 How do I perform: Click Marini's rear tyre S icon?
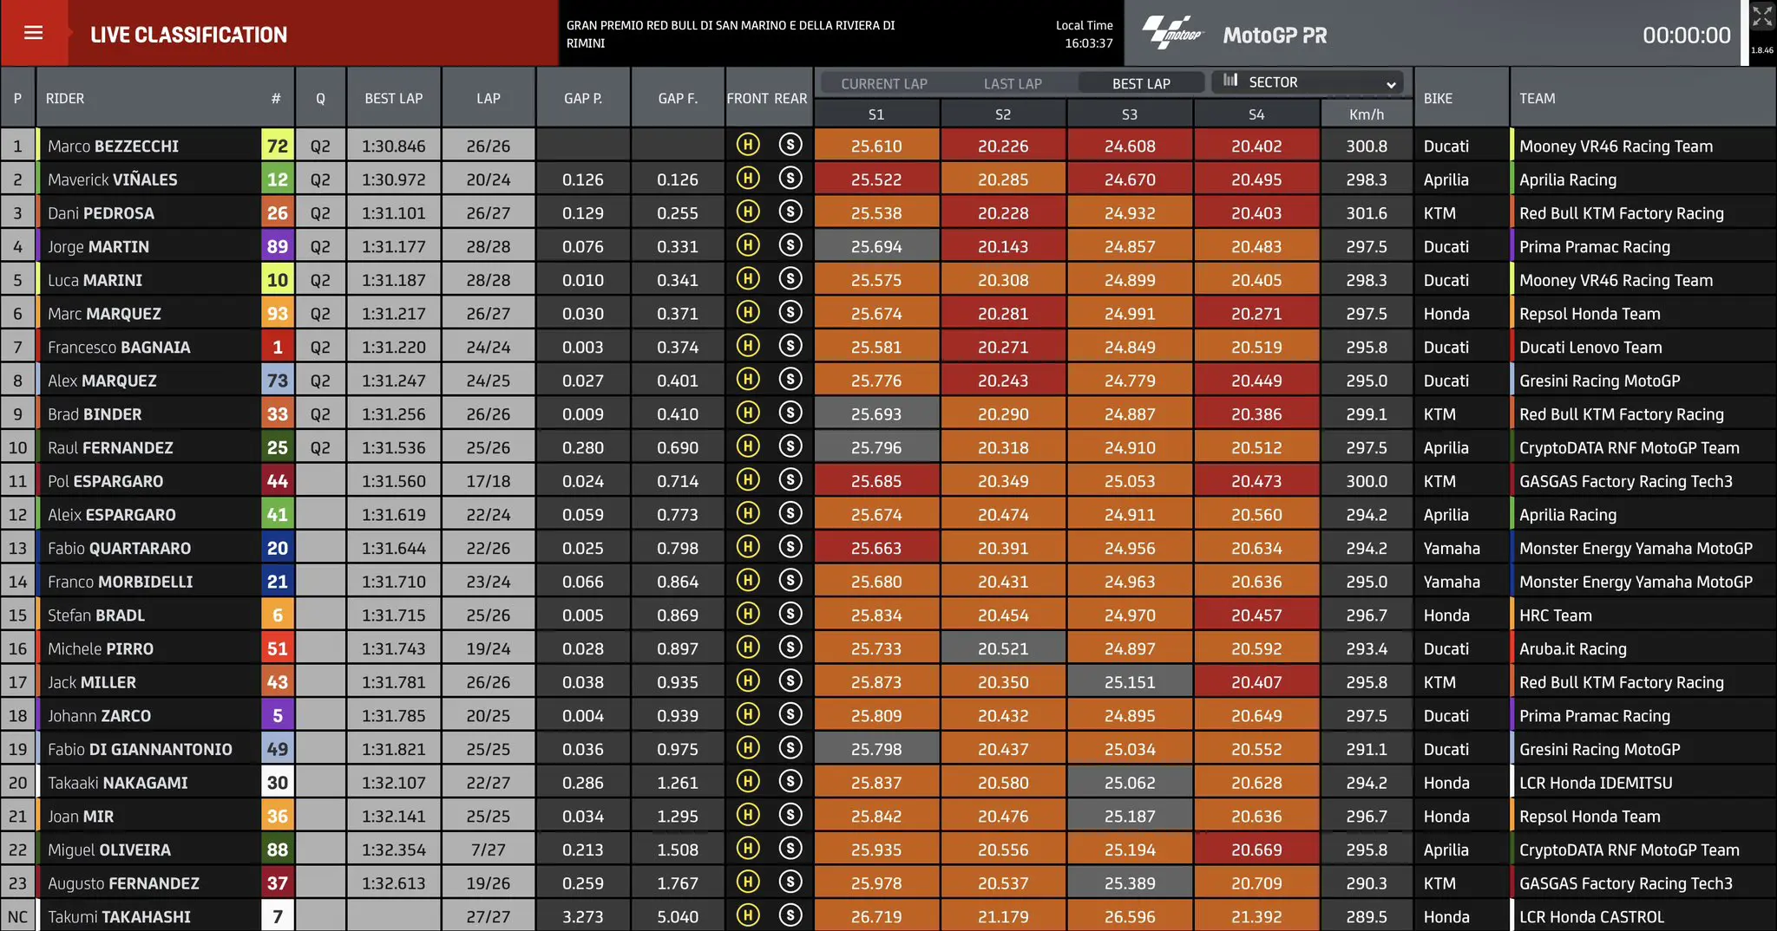click(x=790, y=279)
